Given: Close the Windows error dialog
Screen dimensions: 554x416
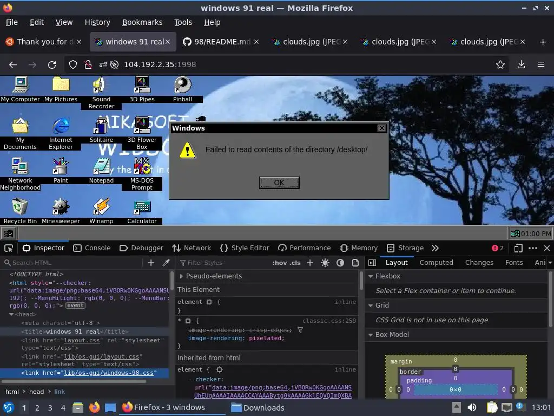Looking at the screenshot, I should 381,128.
